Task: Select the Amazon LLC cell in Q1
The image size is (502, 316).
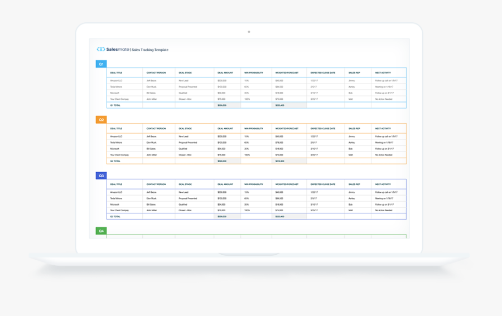Action: [x=117, y=81]
